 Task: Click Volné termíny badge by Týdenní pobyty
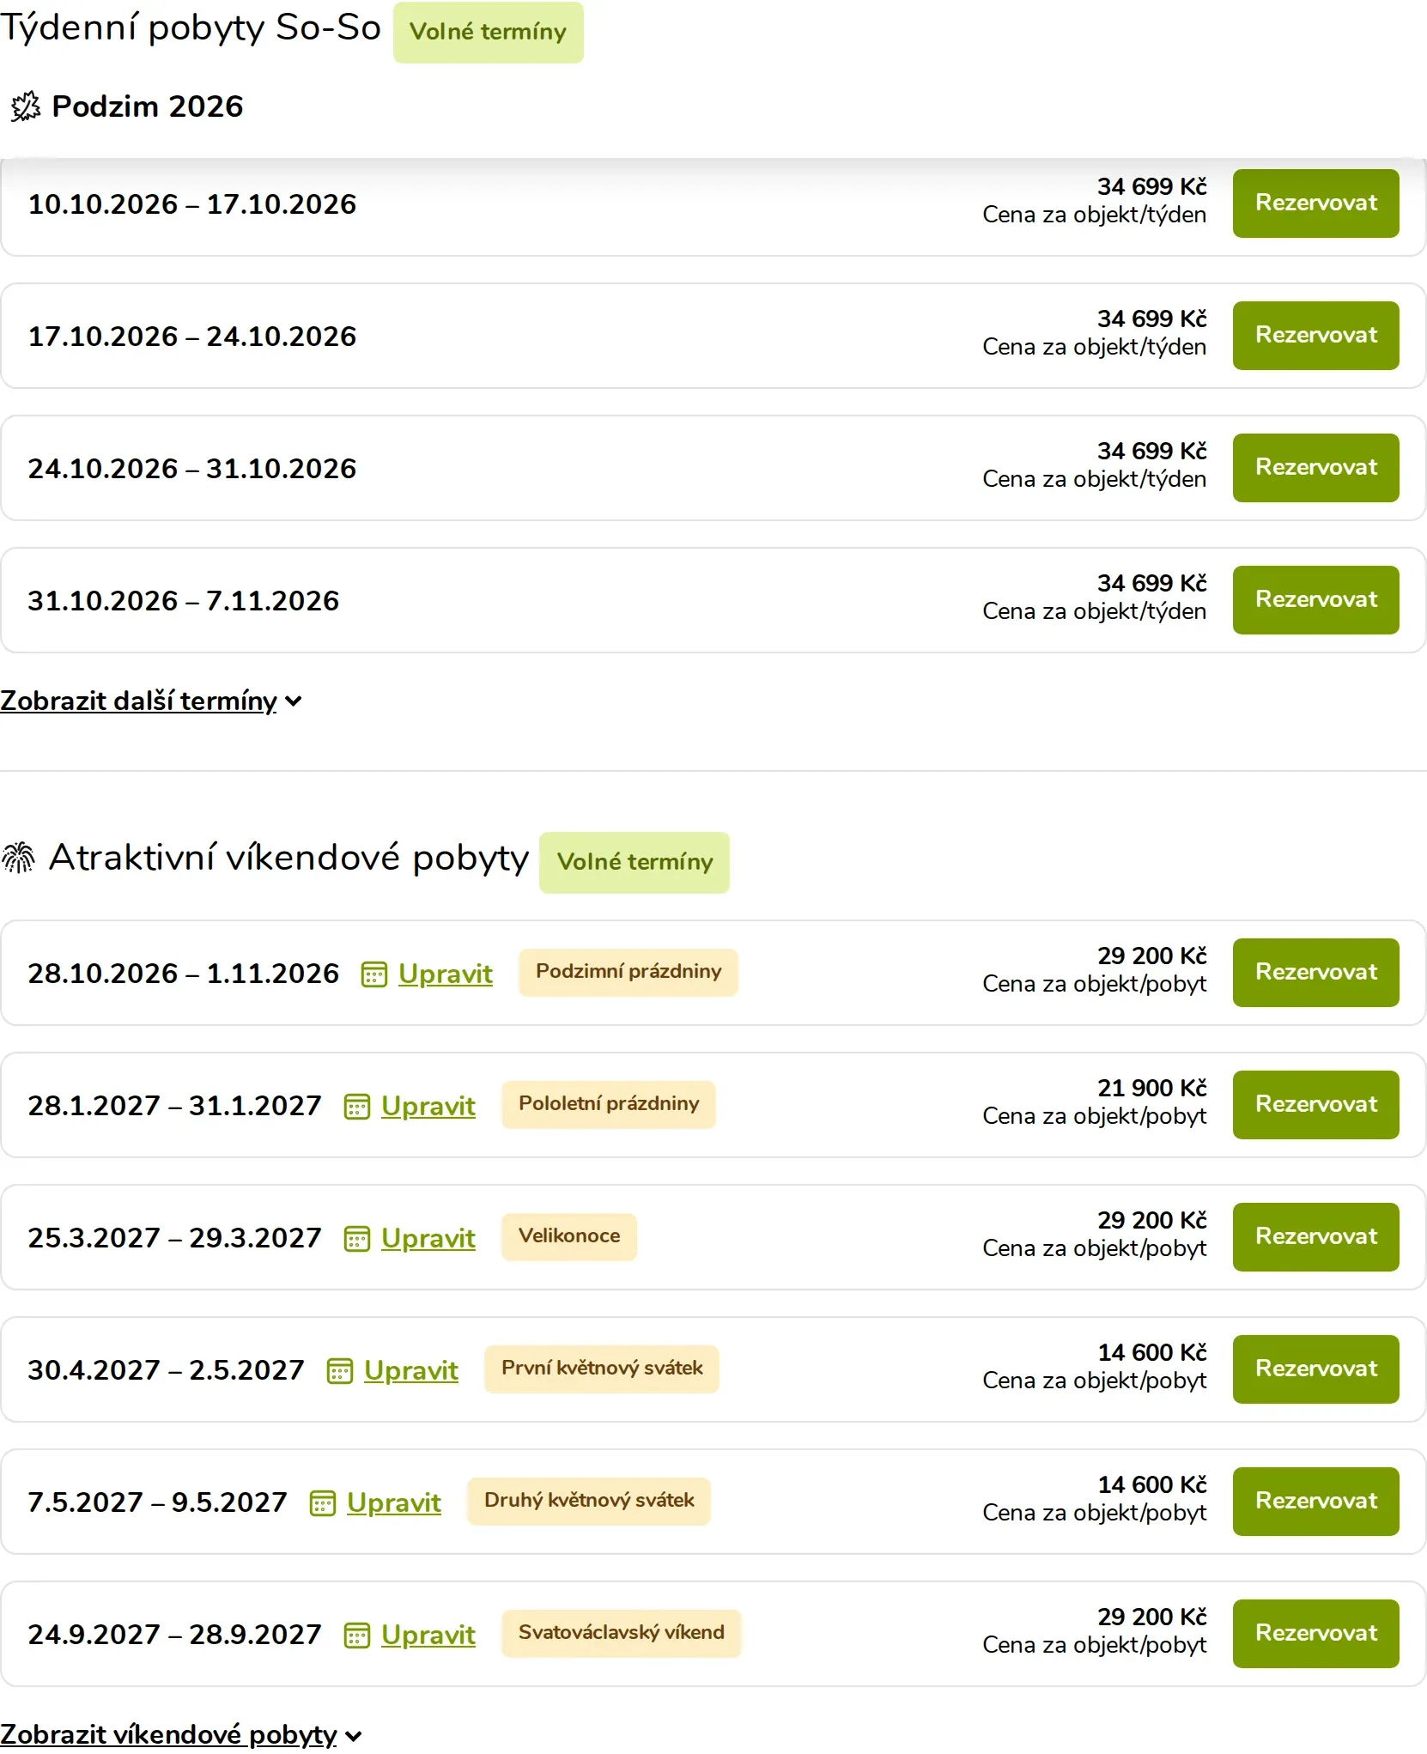[488, 32]
